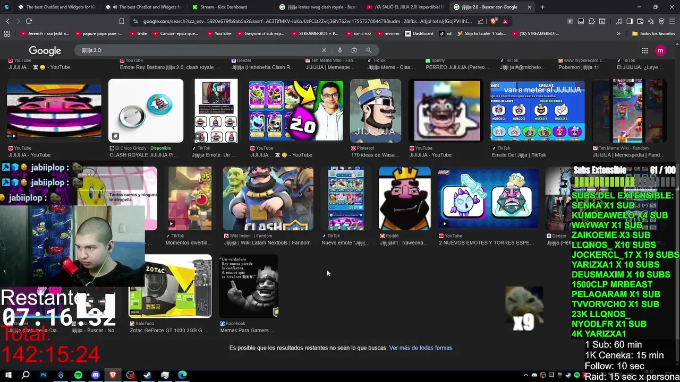Start voice search with microphone icon

(339, 50)
